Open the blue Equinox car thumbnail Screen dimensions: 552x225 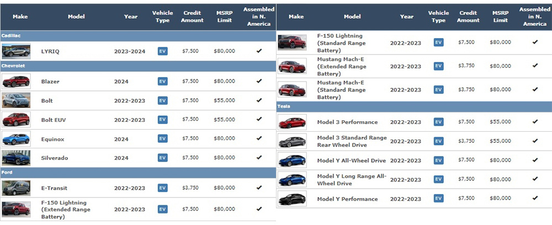[16, 138]
